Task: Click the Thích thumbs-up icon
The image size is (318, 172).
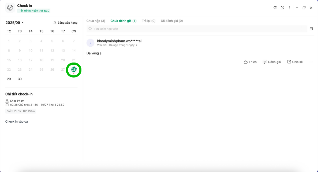Action: (246, 62)
